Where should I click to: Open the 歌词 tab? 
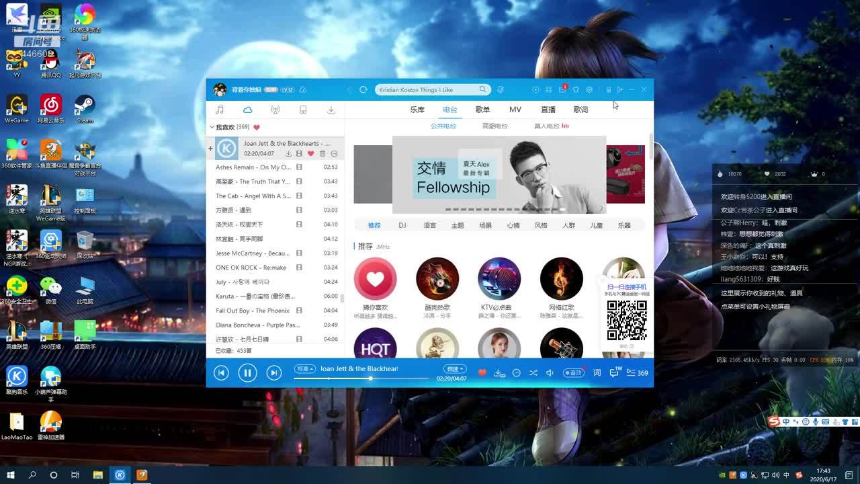click(x=581, y=110)
